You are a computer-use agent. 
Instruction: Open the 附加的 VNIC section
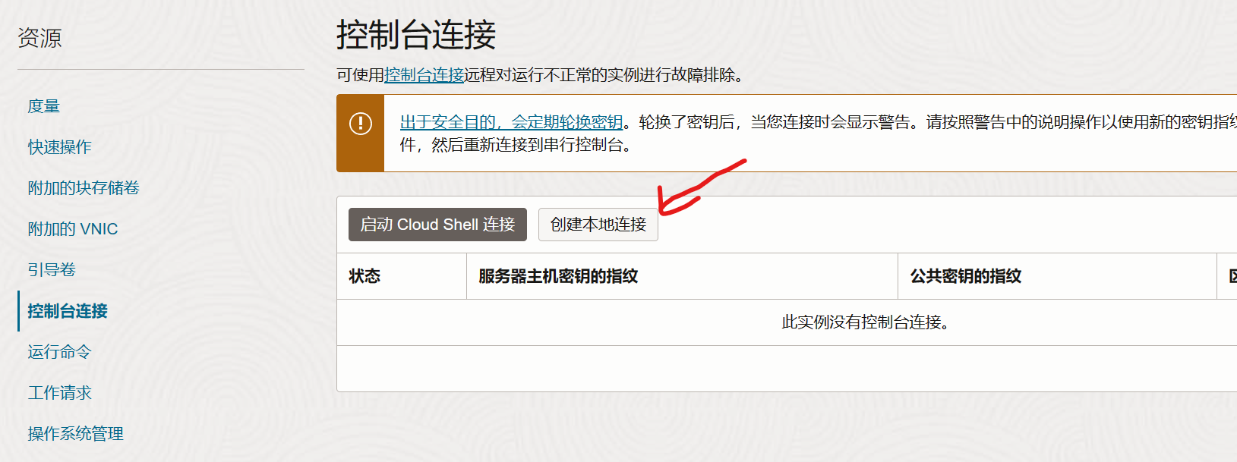pyautogui.click(x=73, y=229)
